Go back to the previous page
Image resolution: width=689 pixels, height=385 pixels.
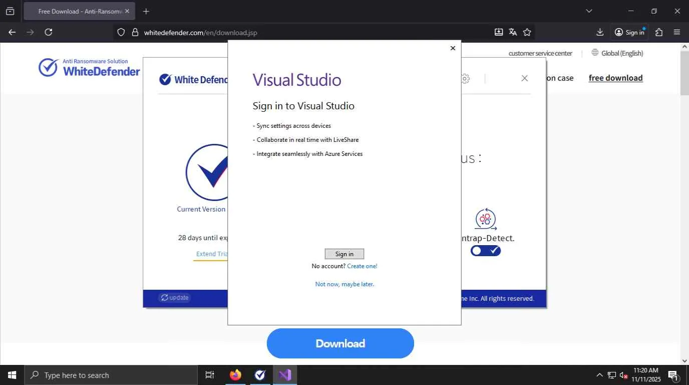pyautogui.click(x=12, y=32)
